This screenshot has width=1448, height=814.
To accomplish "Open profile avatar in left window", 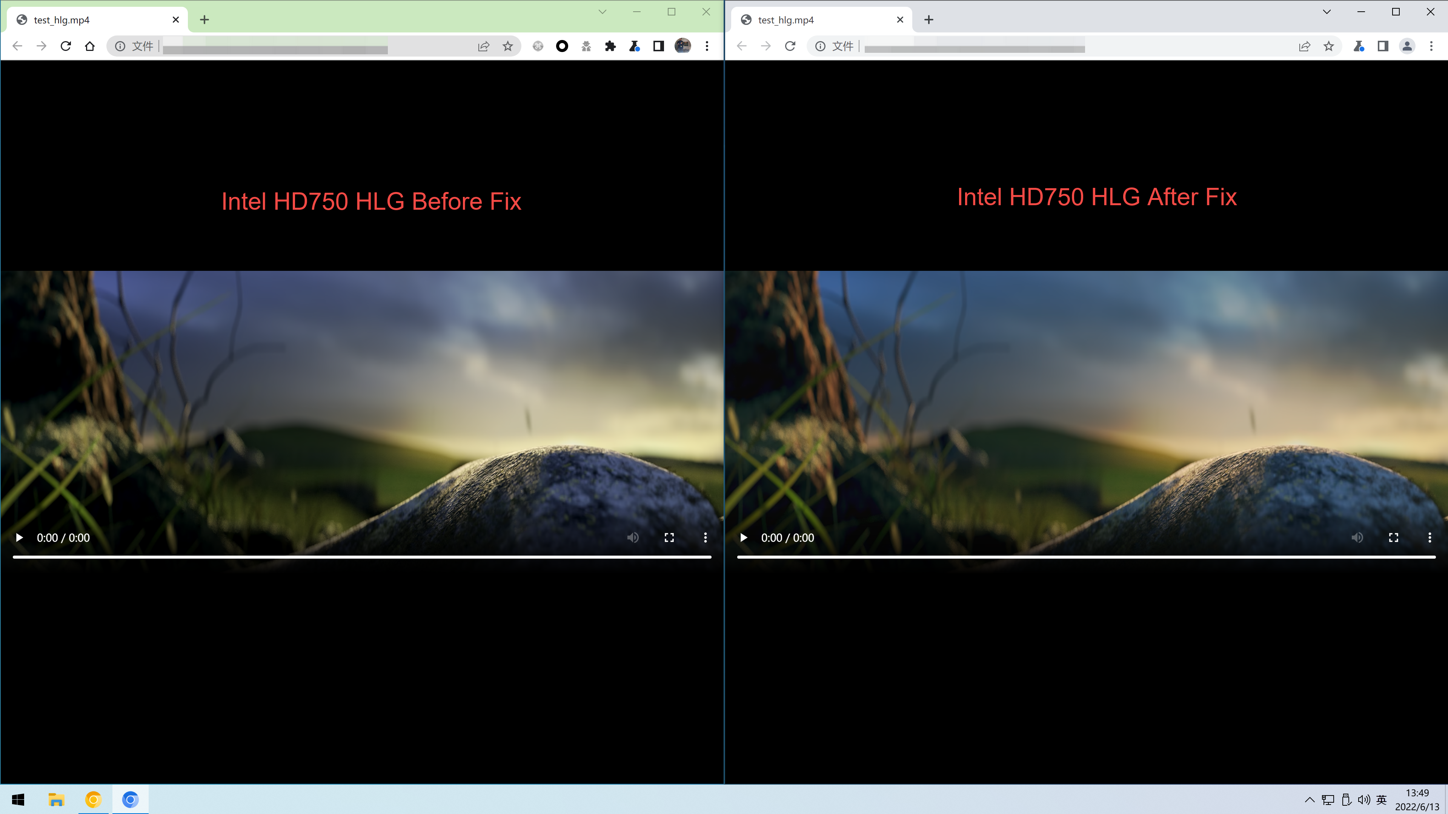I will click(x=683, y=46).
